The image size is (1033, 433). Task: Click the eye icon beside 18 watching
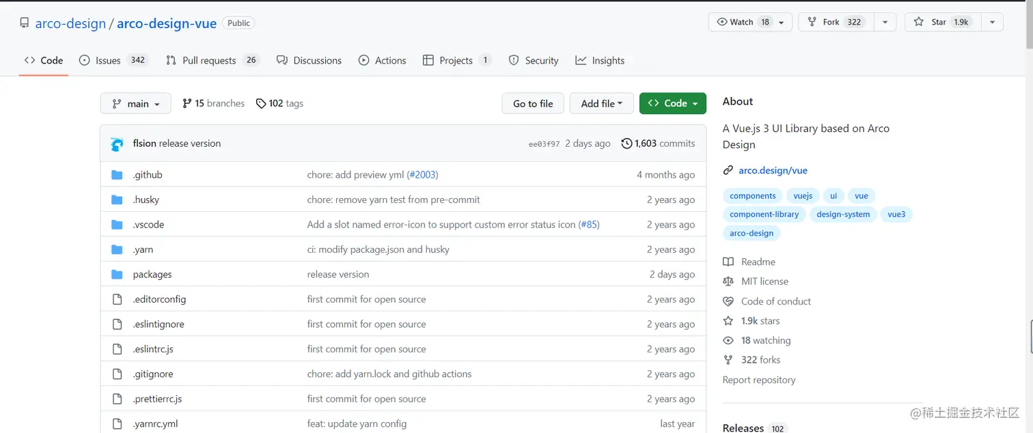728,340
